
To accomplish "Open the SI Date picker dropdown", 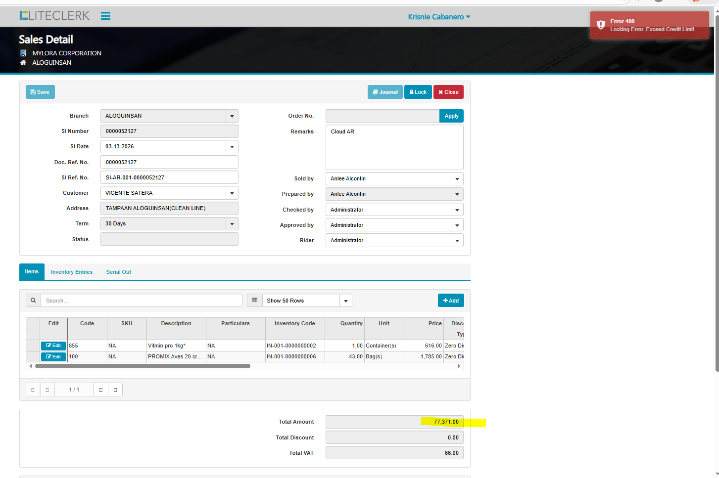I will [232, 147].
